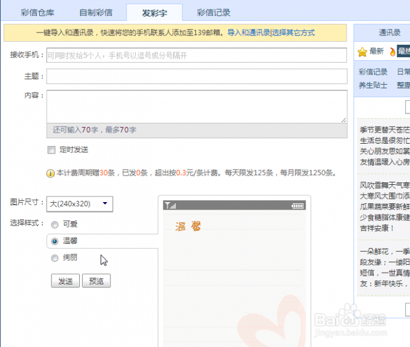Select the 风吹雪舞天气寒 message template
Viewport: 410px width, 347px height.
(x=384, y=207)
